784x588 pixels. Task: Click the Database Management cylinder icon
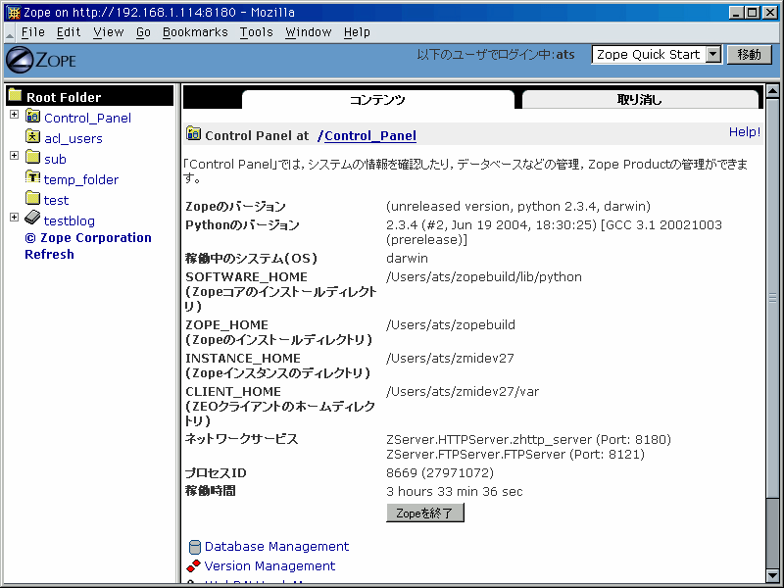(x=195, y=547)
